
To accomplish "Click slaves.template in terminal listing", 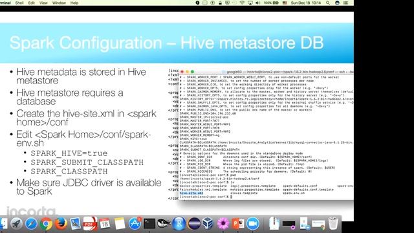I will pos(244,193).
